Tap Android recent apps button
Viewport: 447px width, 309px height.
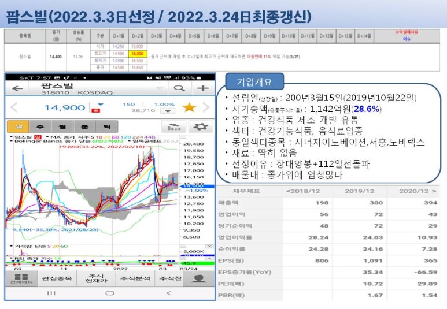51,293
